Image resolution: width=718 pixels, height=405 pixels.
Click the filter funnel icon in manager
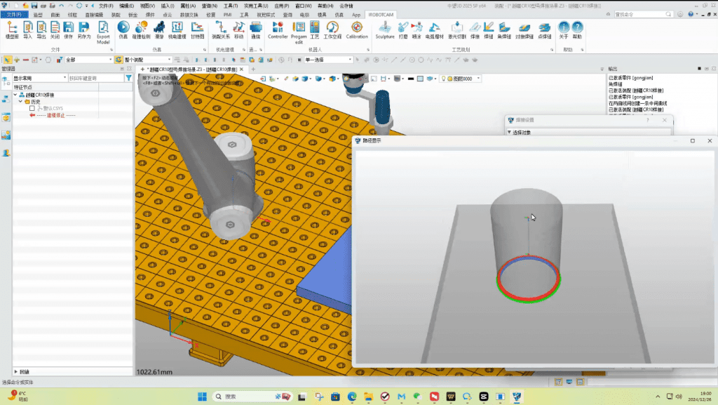coord(128,79)
